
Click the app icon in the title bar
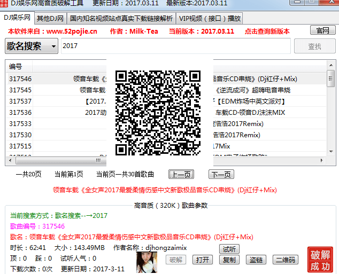(x=5, y=3)
